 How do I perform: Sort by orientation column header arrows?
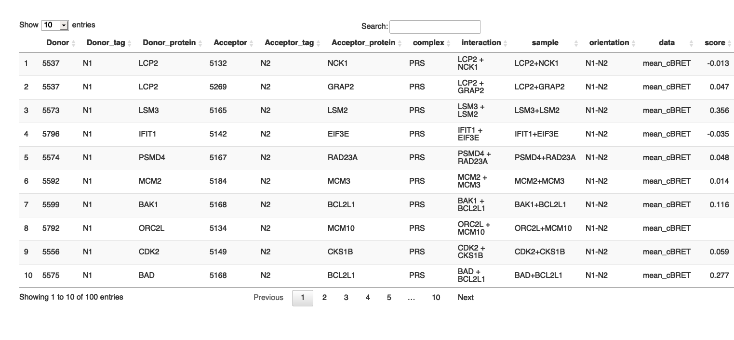[609, 43]
